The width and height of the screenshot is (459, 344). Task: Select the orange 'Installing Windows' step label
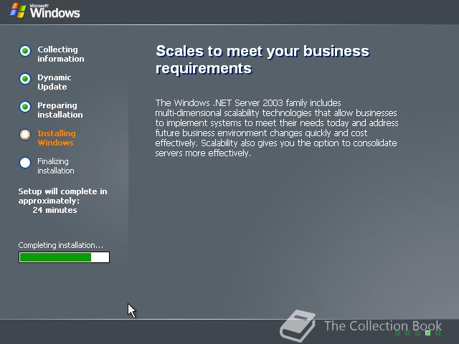[x=57, y=138]
